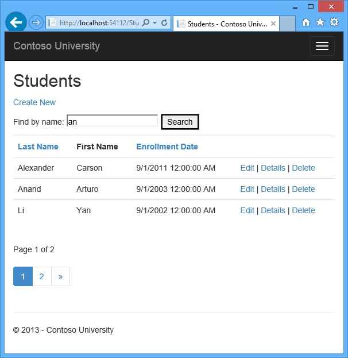Open browser Tools gear icon
The height and width of the screenshot is (358, 348).
click(x=334, y=22)
